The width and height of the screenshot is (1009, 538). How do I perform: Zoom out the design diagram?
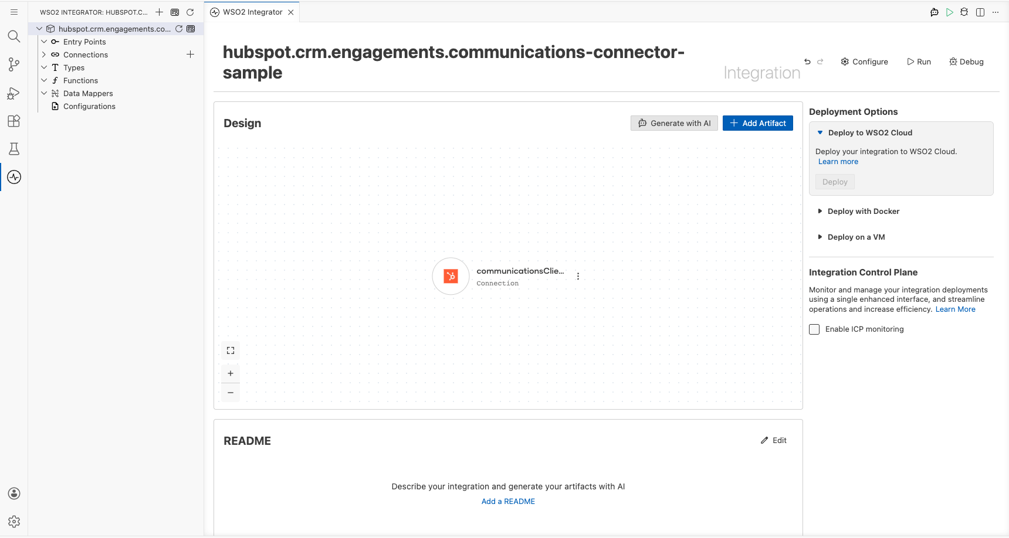point(231,393)
